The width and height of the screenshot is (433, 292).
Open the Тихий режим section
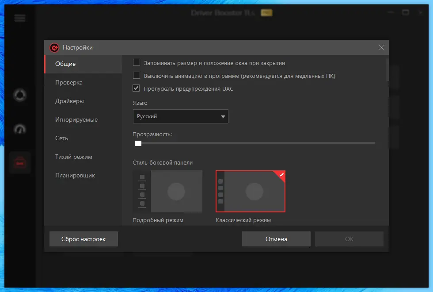83,157
